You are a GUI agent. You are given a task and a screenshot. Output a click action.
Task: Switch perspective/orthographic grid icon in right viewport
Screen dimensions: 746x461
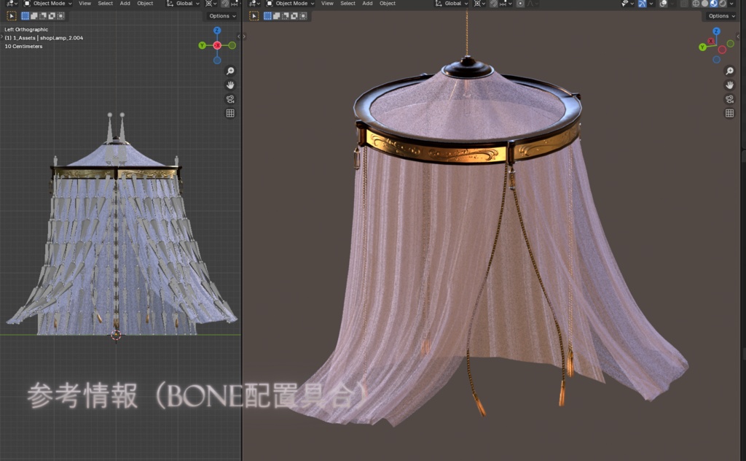click(729, 113)
